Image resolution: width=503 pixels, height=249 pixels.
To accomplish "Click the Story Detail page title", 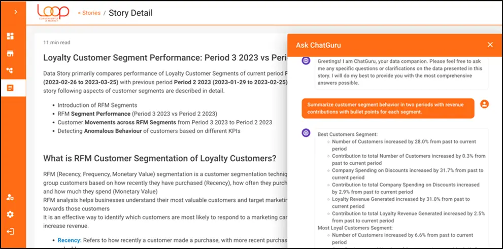I will pos(130,13).
